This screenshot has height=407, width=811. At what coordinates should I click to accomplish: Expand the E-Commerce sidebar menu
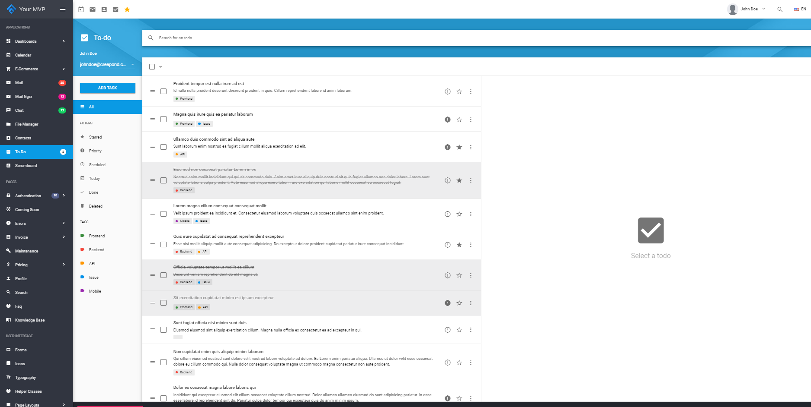[36, 69]
